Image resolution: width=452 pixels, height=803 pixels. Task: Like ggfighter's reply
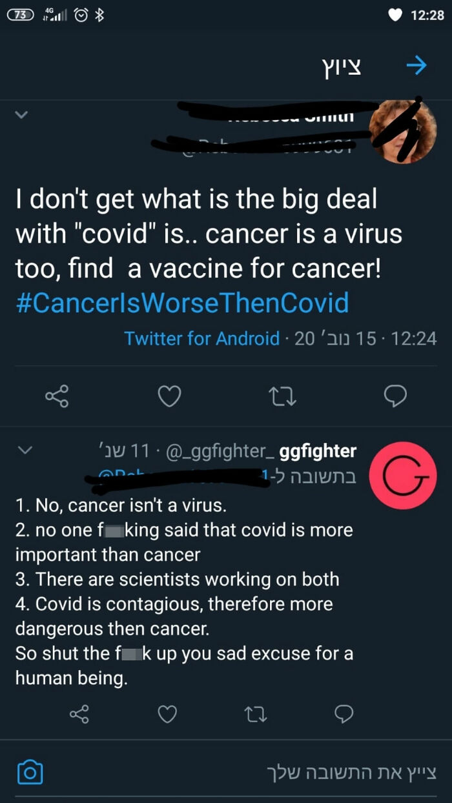pos(167,715)
